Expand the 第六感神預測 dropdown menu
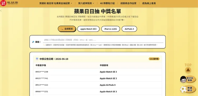The height and width of the screenshot is (96, 198). coord(86,3)
